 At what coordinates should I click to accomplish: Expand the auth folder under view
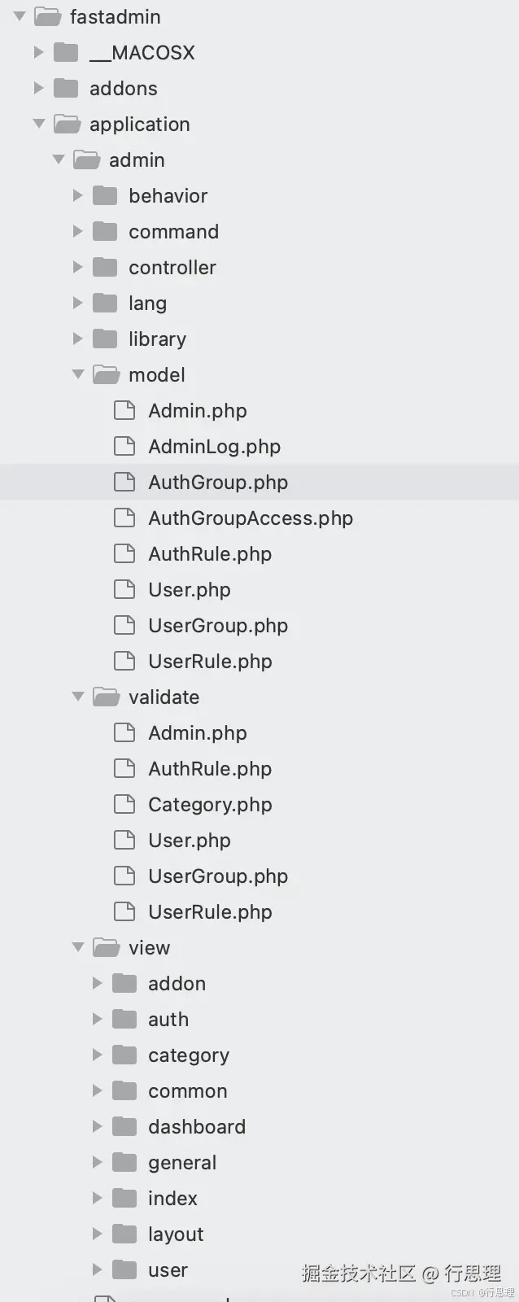click(98, 1019)
